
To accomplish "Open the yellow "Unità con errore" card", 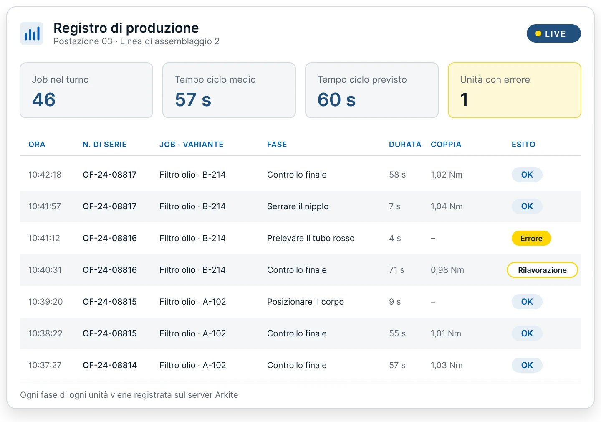I will (x=515, y=90).
